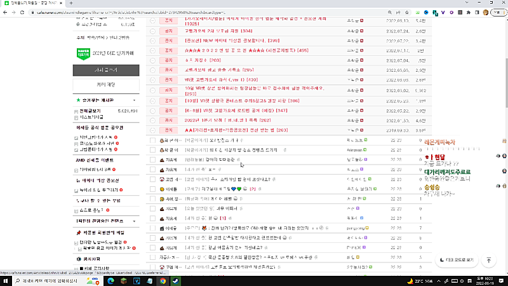The height and width of the screenshot is (286, 508).
Task: Click the teal RU extension icon
Action: point(435,13)
